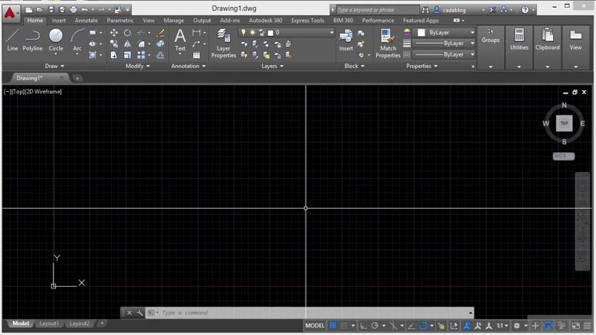Click the Match Properties icon
The height and width of the screenshot is (335, 596).
click(x=388, y=44)
